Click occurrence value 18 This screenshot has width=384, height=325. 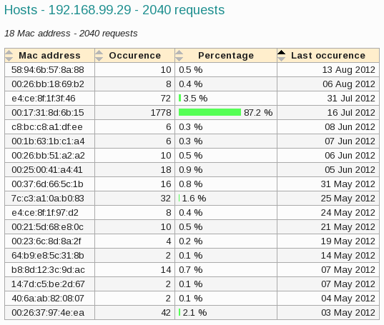pyautogui.click(x=166, y=170)
